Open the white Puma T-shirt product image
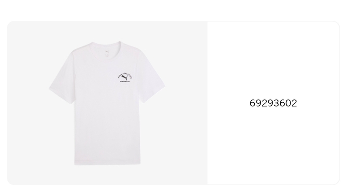347x185 pixels. pyautogui.click(x=107, y=103)
